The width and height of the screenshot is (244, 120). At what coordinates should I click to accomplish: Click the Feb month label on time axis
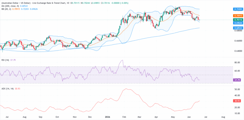tap(124, 117)
